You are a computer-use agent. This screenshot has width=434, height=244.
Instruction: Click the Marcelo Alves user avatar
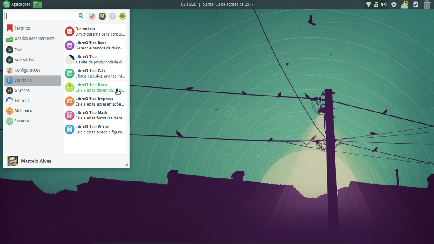13,161
